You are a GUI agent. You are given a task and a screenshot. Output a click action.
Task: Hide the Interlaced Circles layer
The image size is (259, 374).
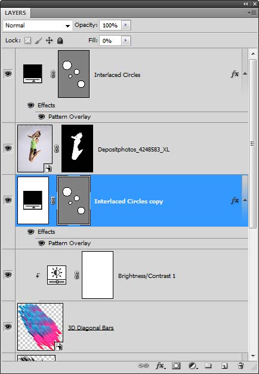(x=8, y=73)
